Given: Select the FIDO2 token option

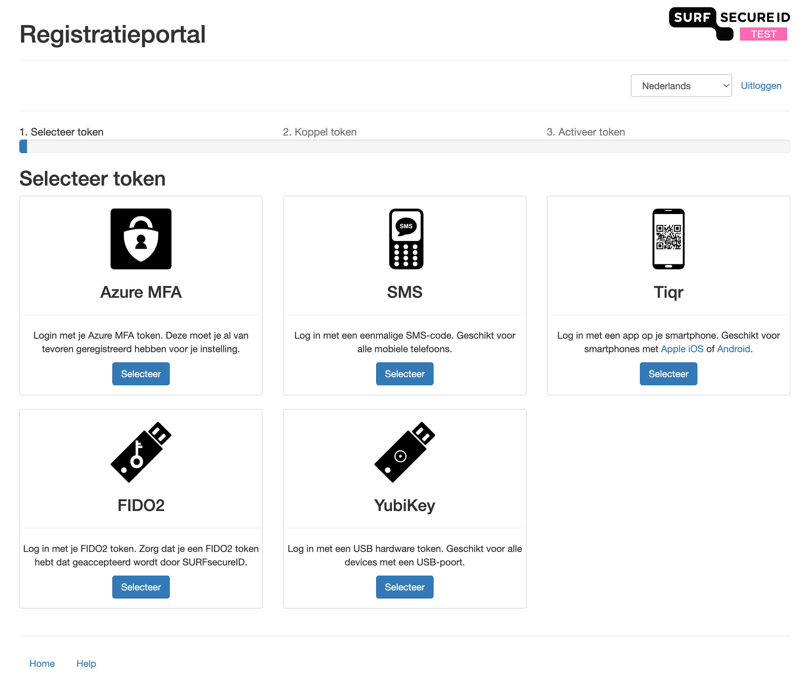Looking at the screenshot, I should 141,586.
